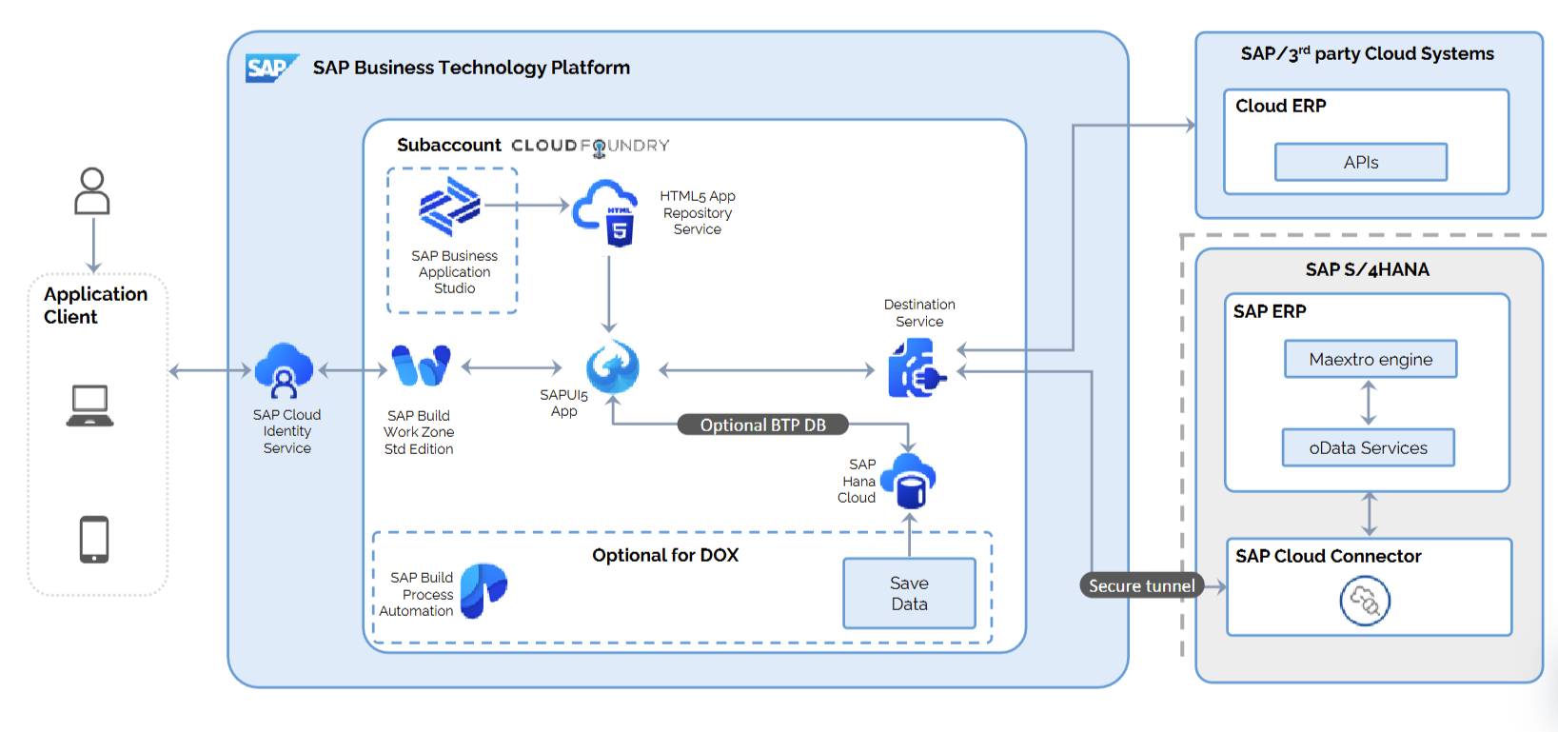Click the Cloud ERP heading
The height and width of the screenshot is (732, 1558).
pos(1281,106)
